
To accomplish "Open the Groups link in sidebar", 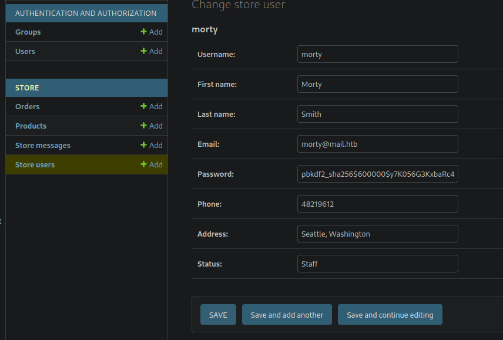I will pyautogui.click(x=28, y=32).
